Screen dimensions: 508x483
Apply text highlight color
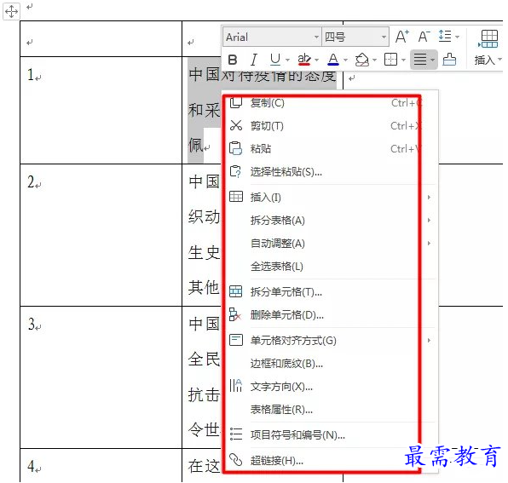pos(304,60)
